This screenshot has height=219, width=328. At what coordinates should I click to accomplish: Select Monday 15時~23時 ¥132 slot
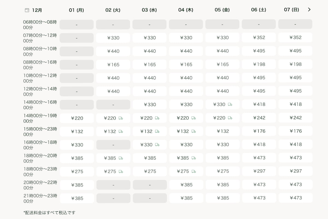pos(77,131)
